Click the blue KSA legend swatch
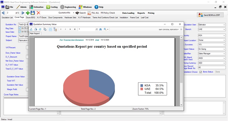This screenshot has width=228, height=121. coord(142,86)
